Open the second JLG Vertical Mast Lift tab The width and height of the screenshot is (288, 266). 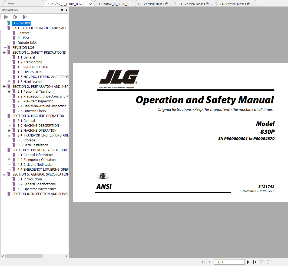pos(196,4)
